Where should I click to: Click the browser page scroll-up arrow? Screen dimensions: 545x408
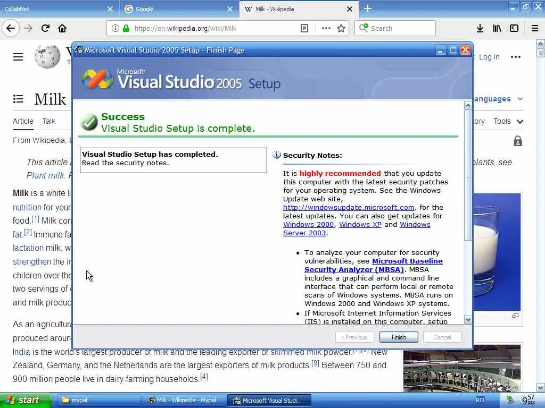coord(541,44)
